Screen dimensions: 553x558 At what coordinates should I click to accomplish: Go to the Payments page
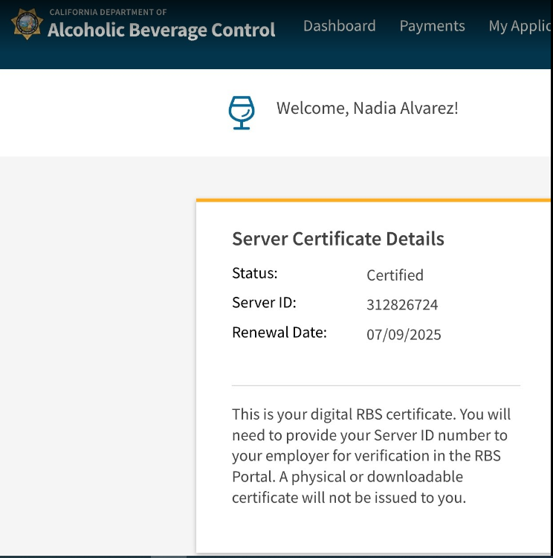(x=432, y=26)
